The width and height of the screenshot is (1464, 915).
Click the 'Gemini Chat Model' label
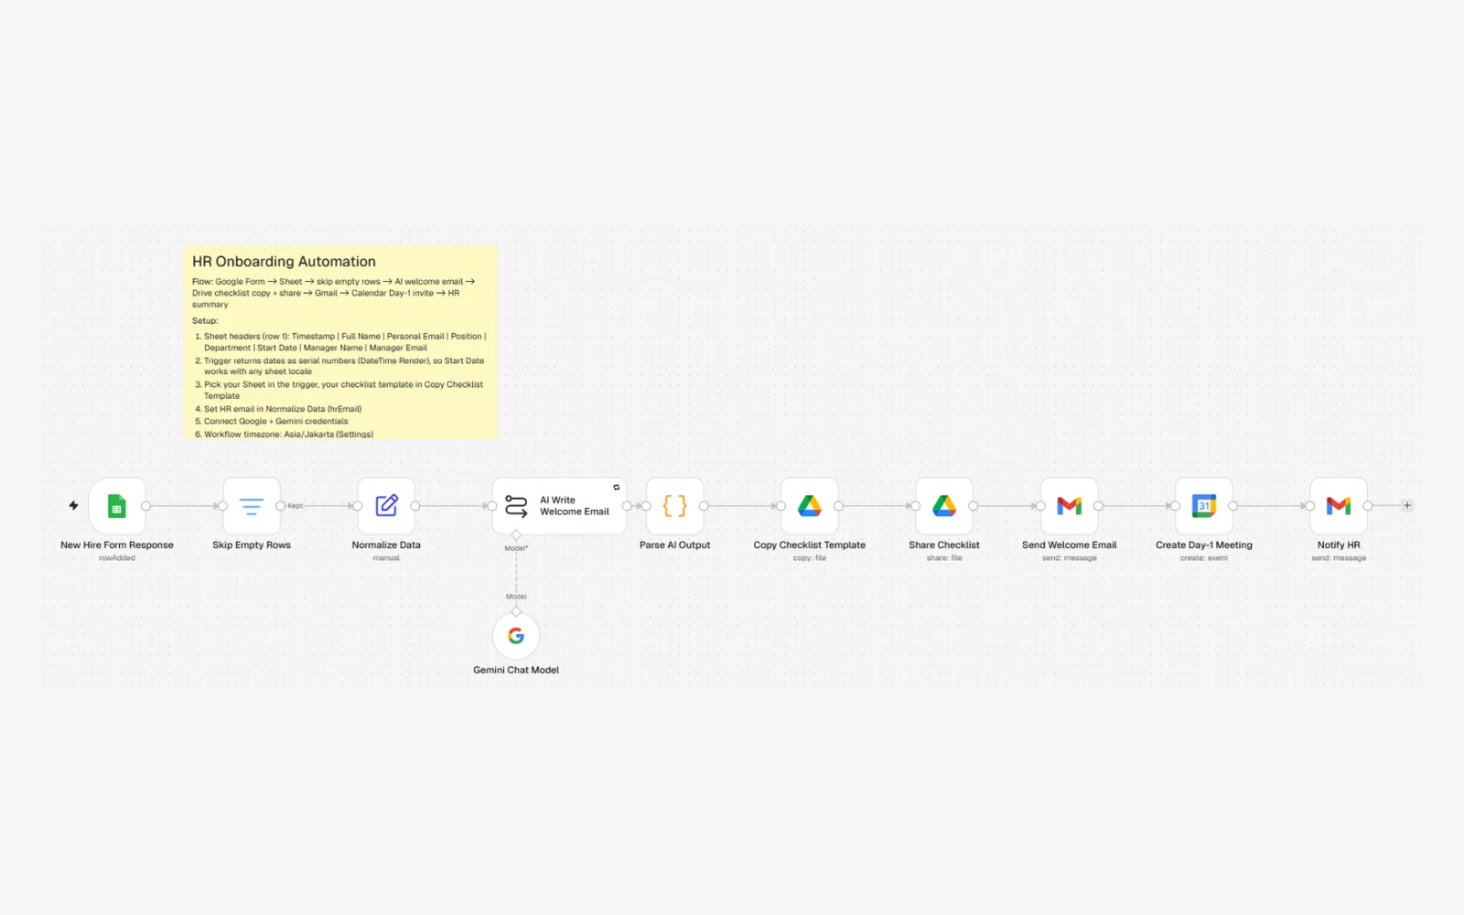coord(516,671)
